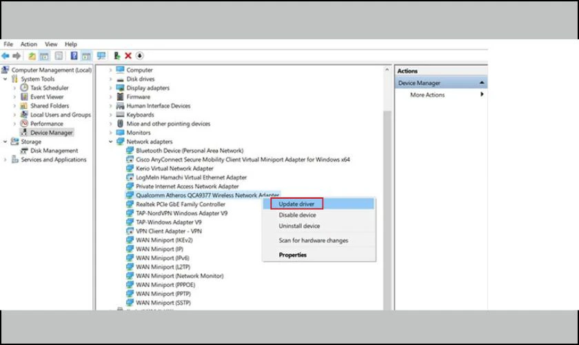
Task: Click the Forward arrow in the toolbar
Action: click(17, 56)
